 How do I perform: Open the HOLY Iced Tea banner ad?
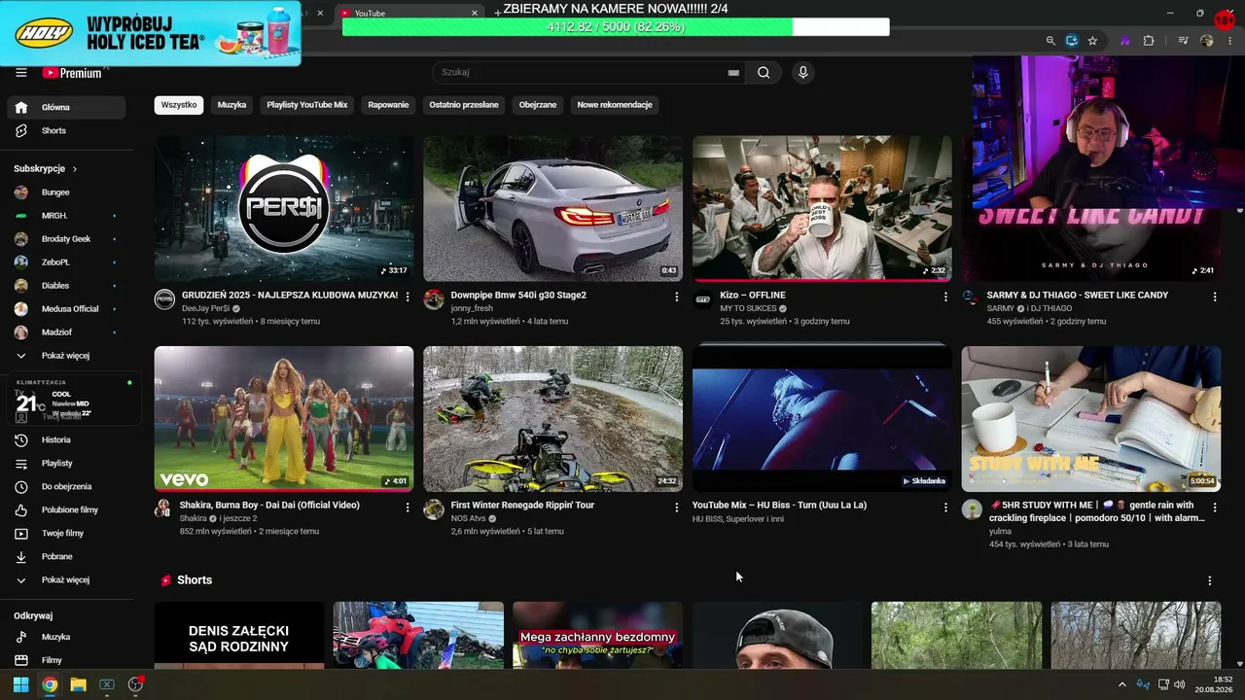coord(151,33)
